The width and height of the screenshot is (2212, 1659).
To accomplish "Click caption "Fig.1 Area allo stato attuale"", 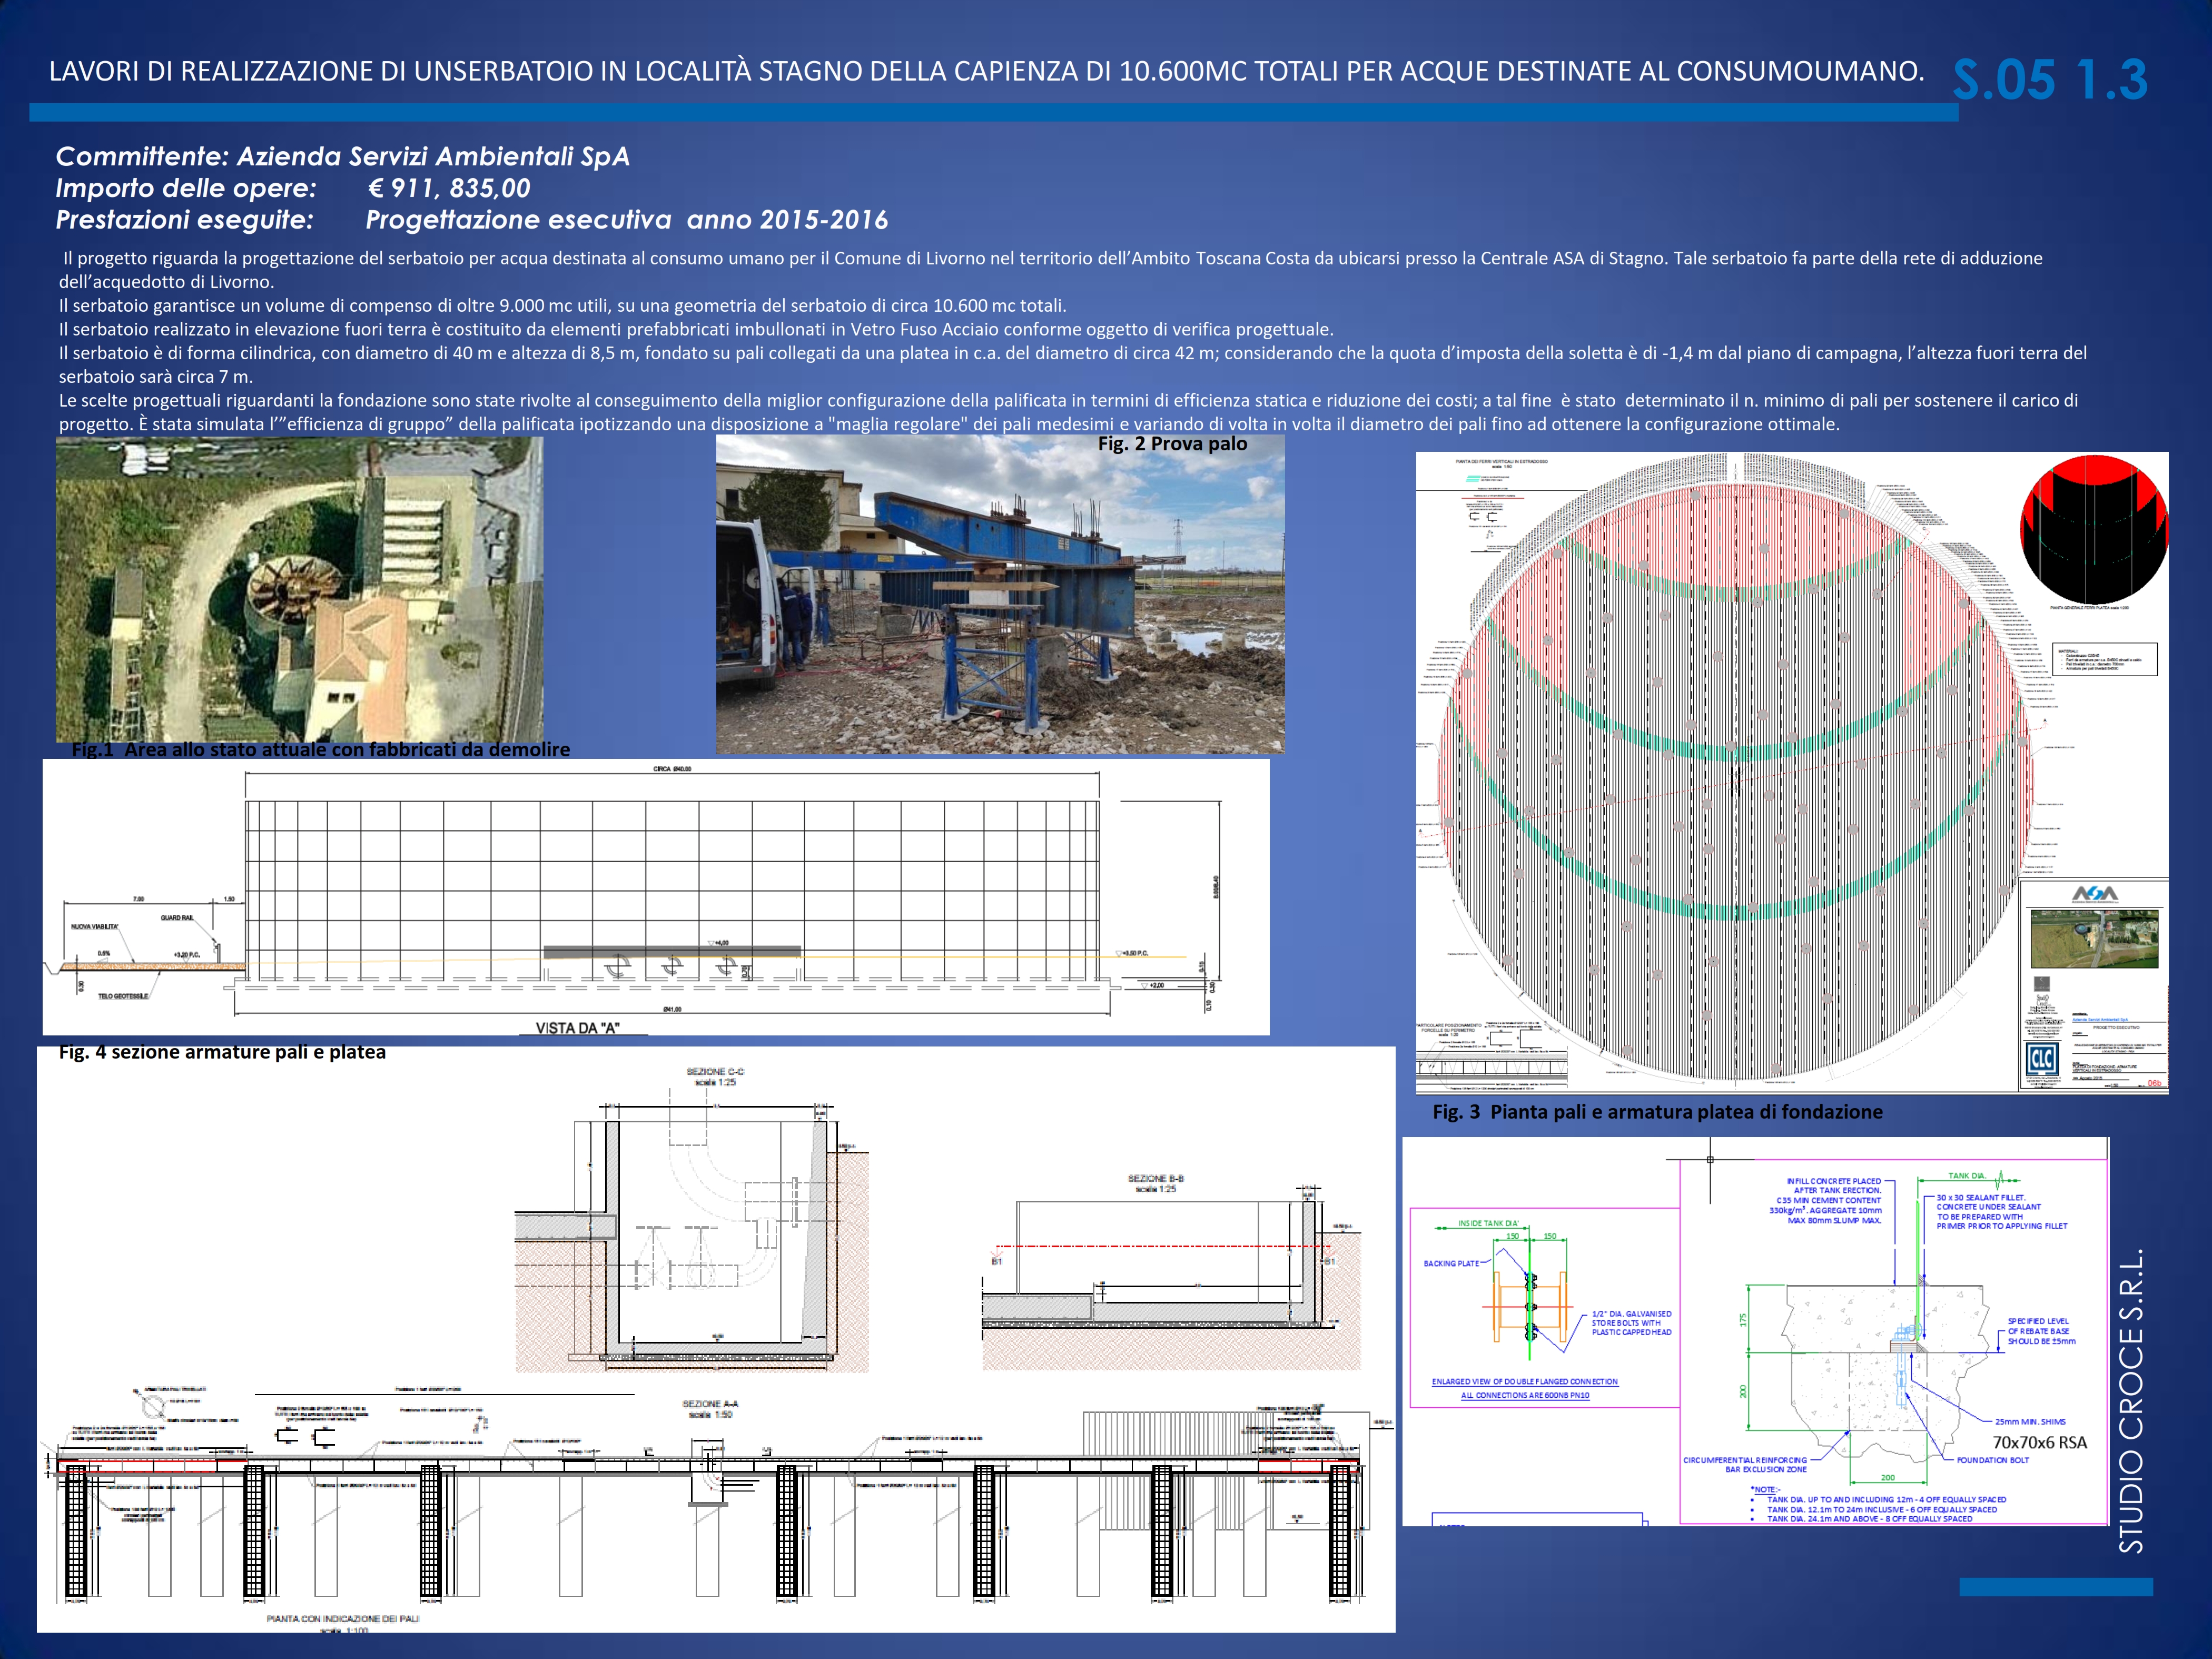I will (321, 749).
